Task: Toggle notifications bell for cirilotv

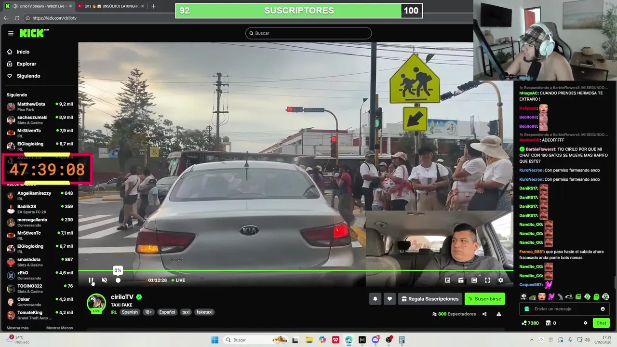Action: (x=375, y=299)
